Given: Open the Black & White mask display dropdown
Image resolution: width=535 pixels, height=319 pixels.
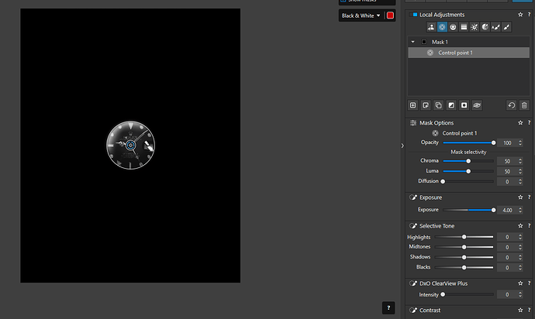Looking at the screenshot, I should [x=361, y=15].
